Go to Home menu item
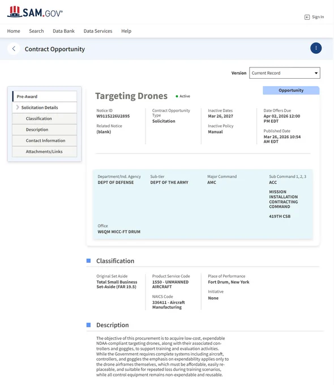Screen dimensions: 334x385 14,31
